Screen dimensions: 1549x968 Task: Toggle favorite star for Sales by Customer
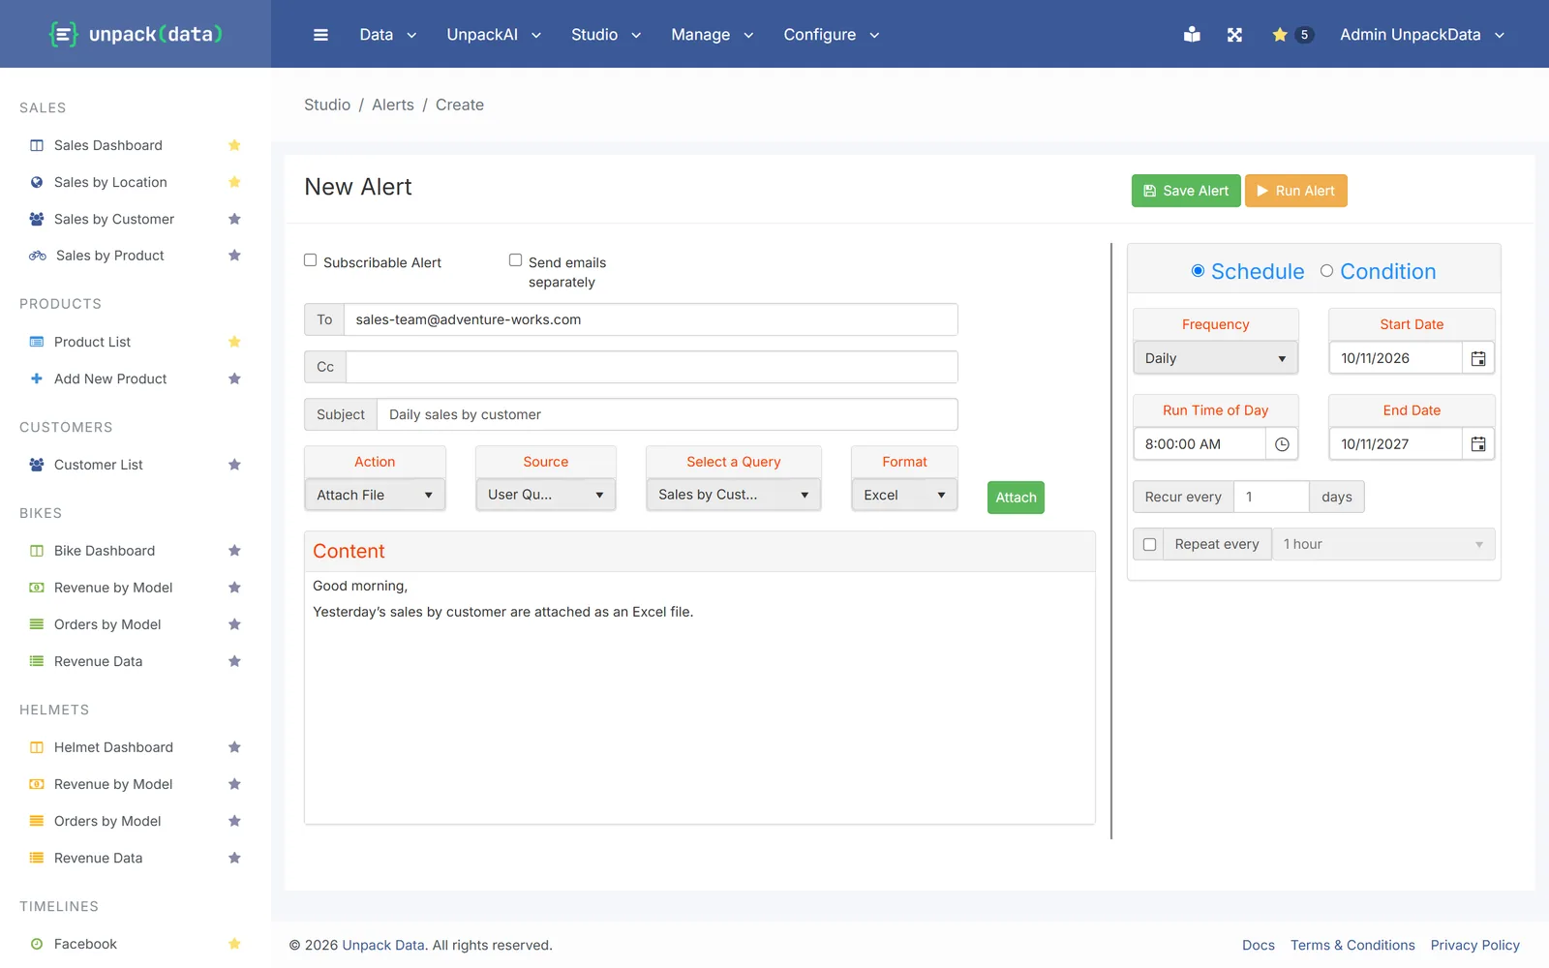click(234, 219)
